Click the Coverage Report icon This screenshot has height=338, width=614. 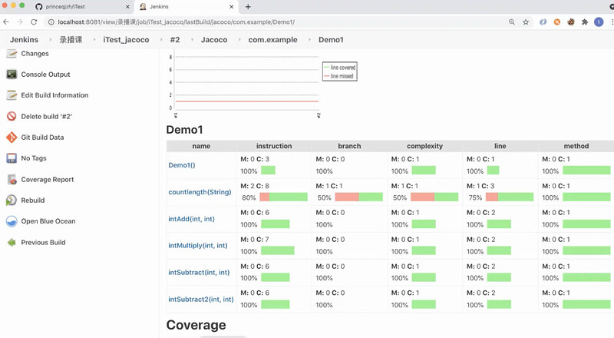click(x=12, y=179)
